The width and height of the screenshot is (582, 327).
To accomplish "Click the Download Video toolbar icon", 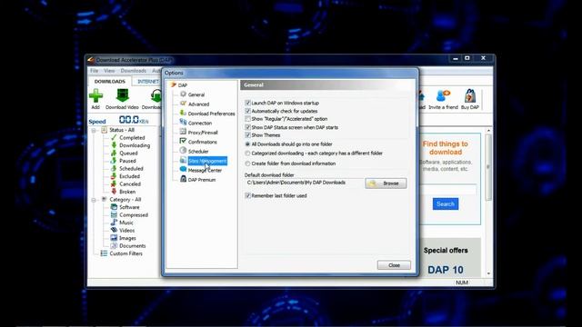I will tap(123, 95).
